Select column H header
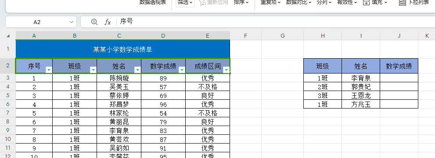 click(x=323, y=36)
